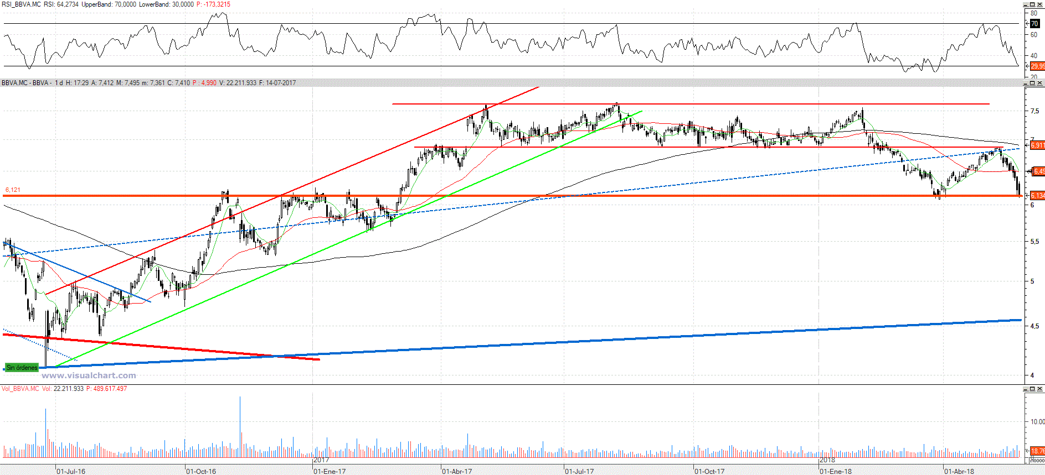Viewport: 1045px width, 475px height.
Task: Click the closing price C: 7,410
Action: click(x=179, y=83)
